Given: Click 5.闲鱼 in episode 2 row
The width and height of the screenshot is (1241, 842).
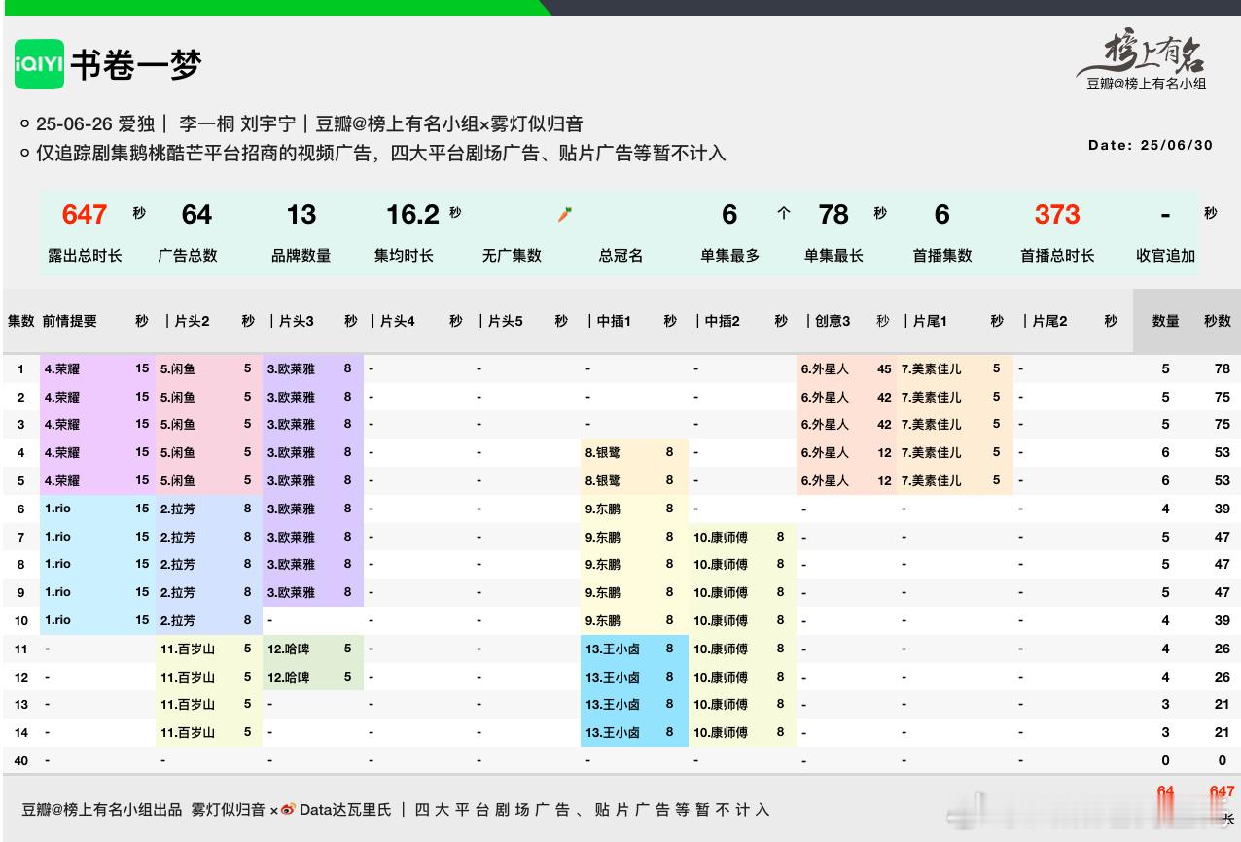Looking at the screenshot, I should pos(177,397).
